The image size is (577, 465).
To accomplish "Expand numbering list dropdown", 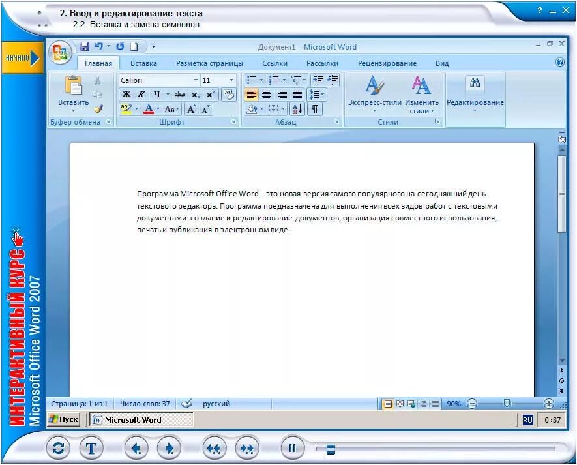I will coord(284,80).
